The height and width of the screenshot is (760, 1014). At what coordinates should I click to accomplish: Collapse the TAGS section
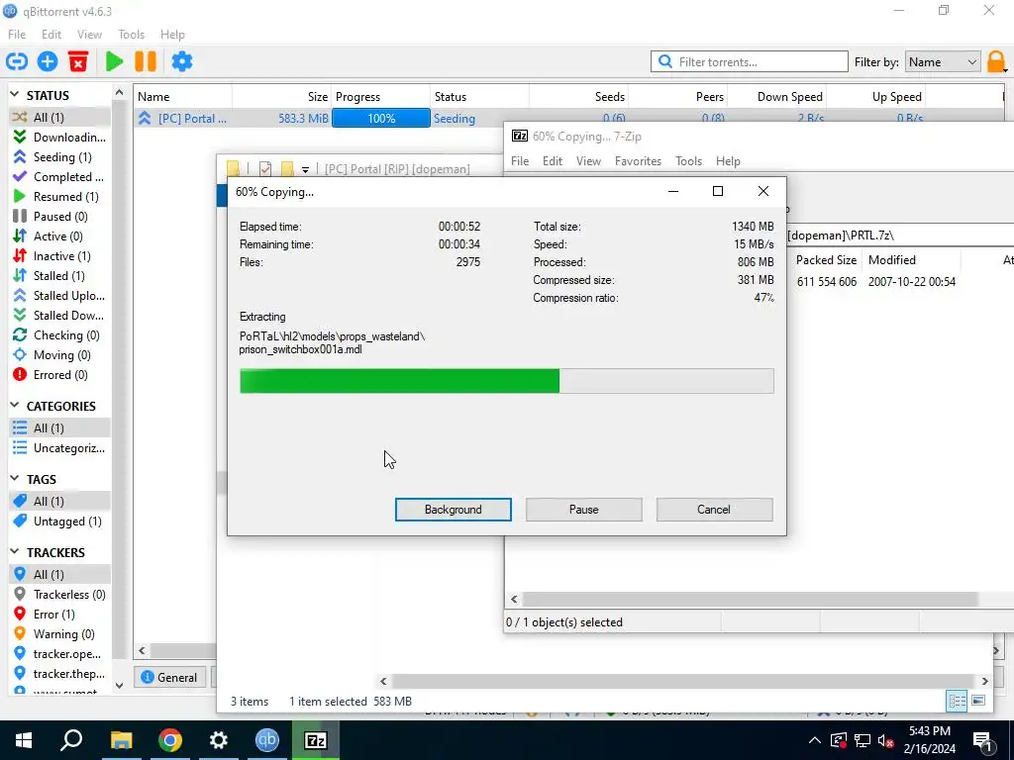pos(15,479)
